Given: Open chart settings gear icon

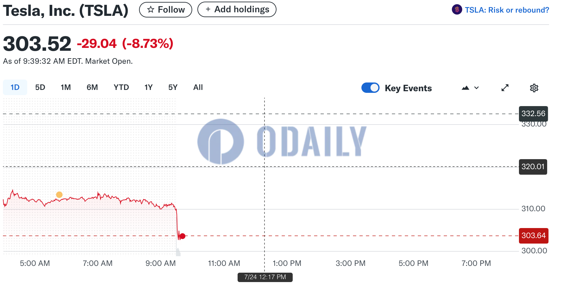Looking at the screenshot, I should click(x=534, y=88).
